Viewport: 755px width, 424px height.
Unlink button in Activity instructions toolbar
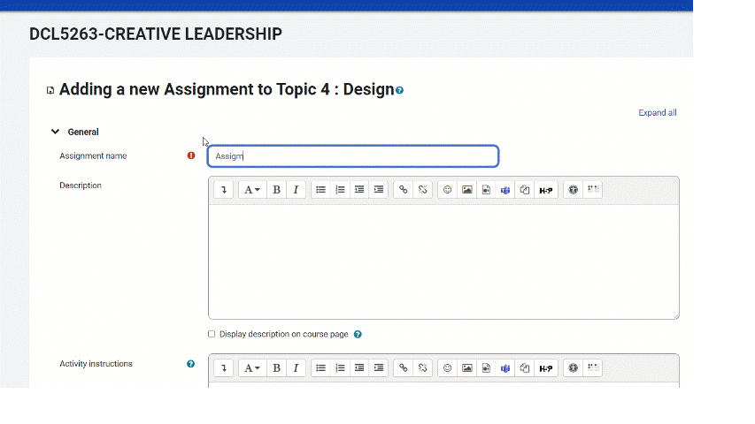point(422,367)
